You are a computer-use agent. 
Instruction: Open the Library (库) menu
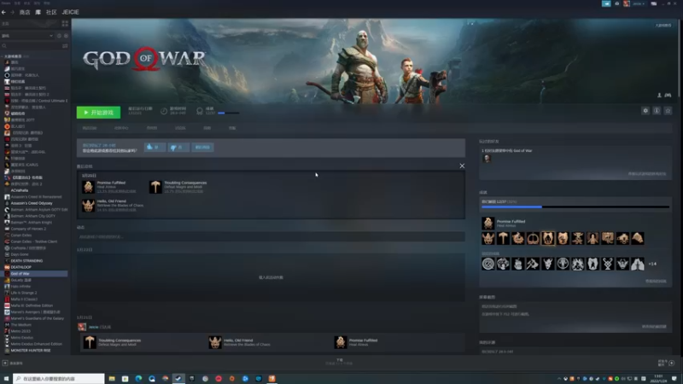[x=38, y=12]
